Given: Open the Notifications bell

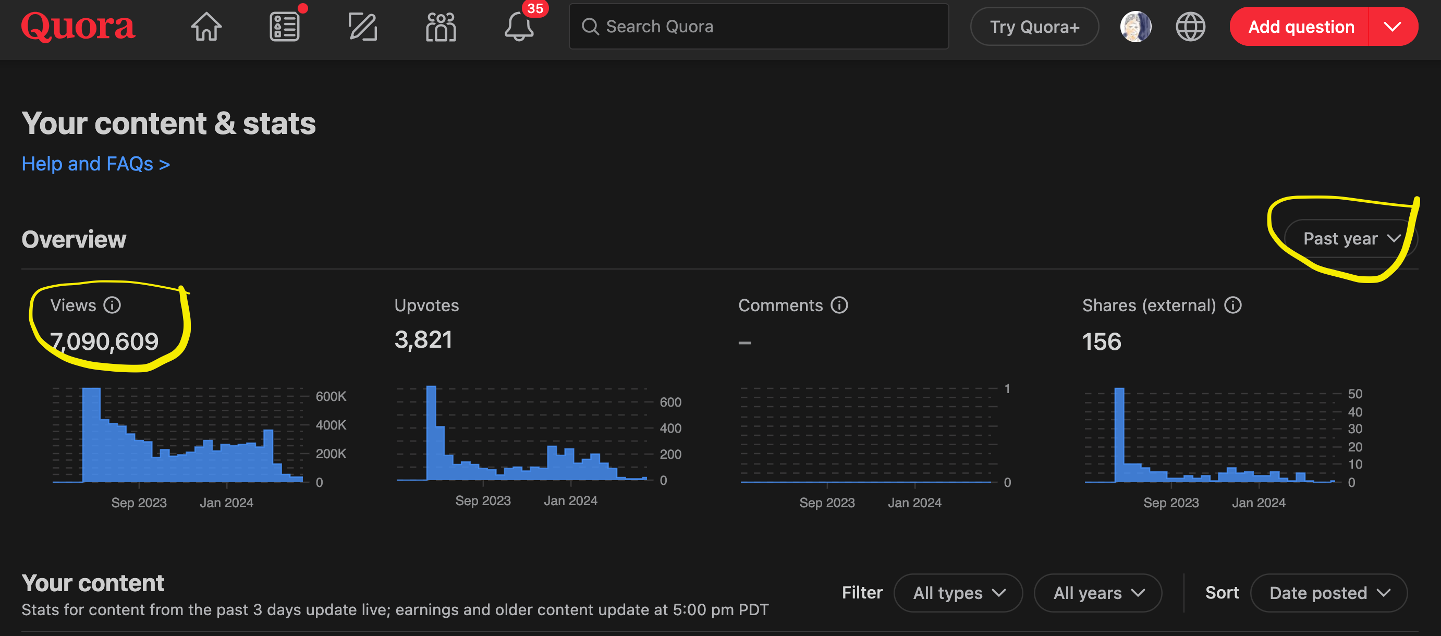Looking at the screenshot, I should tap(519, 26).
